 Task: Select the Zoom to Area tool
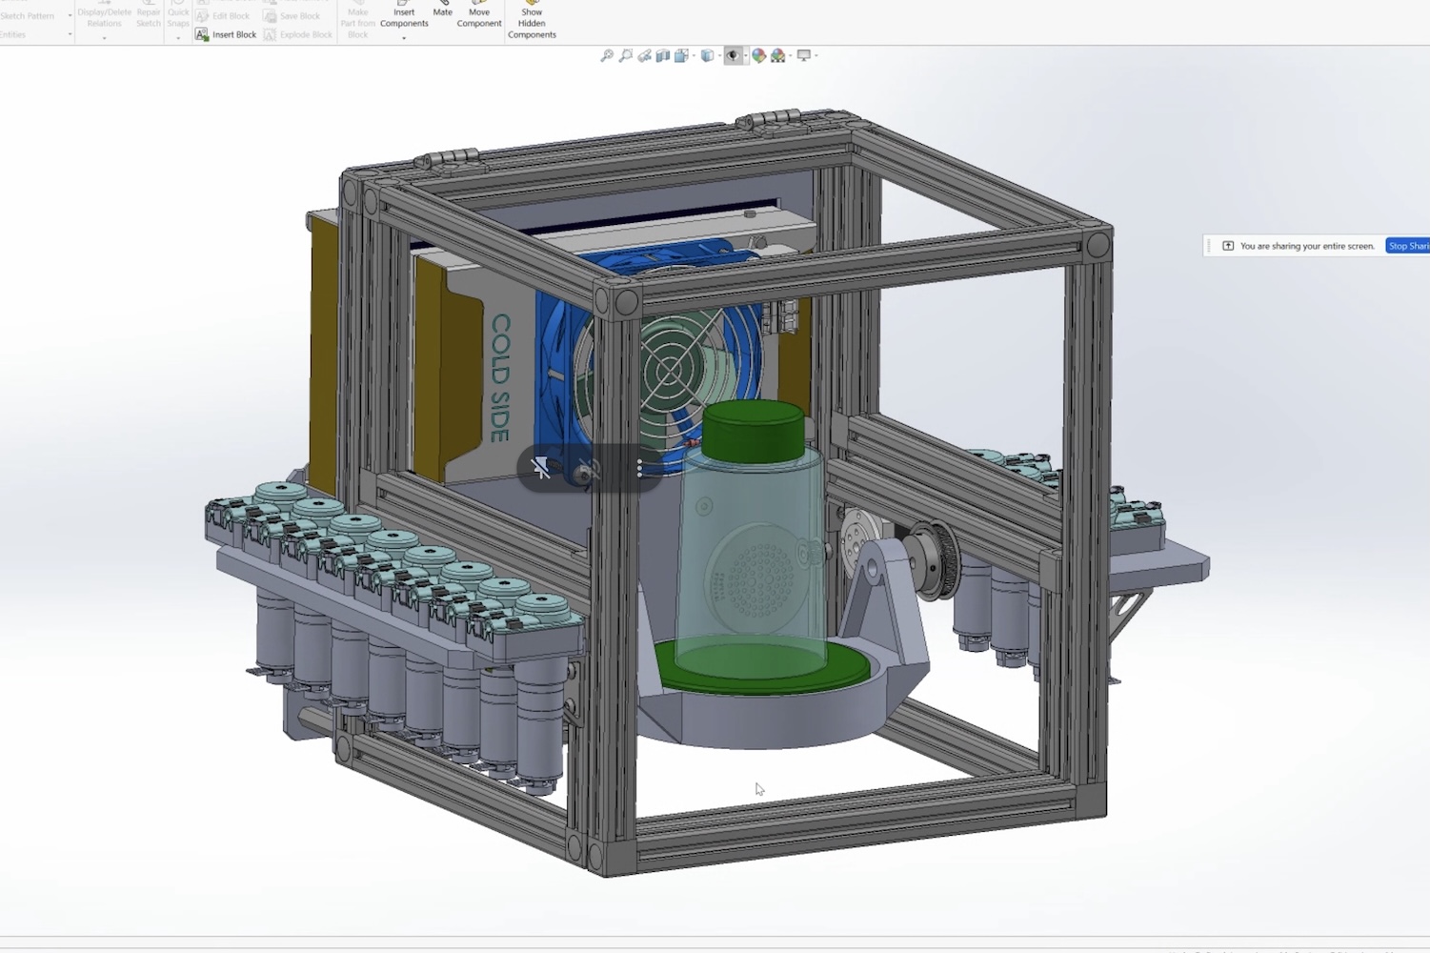[x=625, y=56]
